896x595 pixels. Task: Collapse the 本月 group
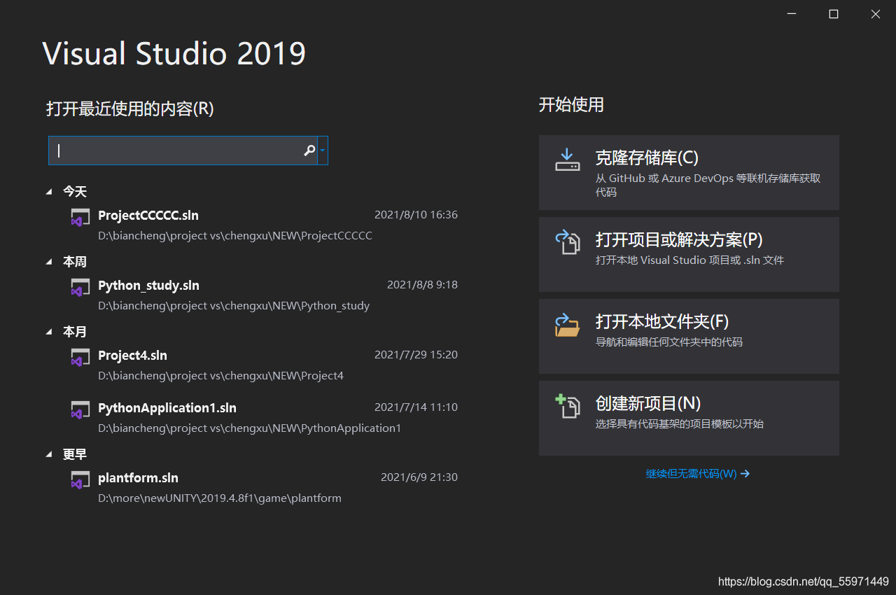tap(49, 331)
